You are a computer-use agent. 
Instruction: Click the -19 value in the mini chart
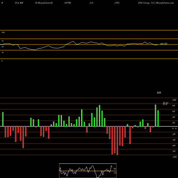coord(115,173)
